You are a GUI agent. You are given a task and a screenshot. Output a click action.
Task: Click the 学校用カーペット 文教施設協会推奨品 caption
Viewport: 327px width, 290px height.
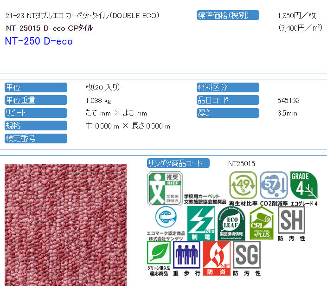[x=205, y=199]
